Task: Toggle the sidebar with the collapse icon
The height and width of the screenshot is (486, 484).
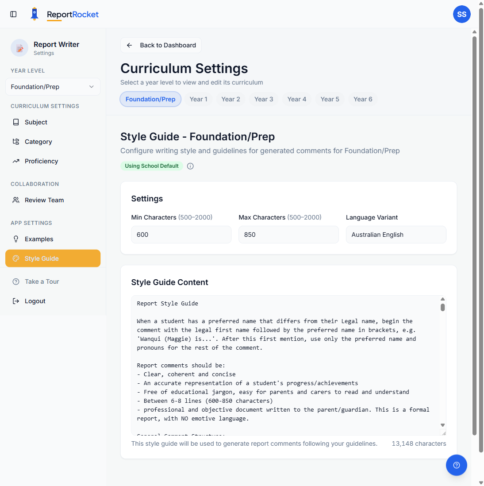Action: (x=13, y=14)
